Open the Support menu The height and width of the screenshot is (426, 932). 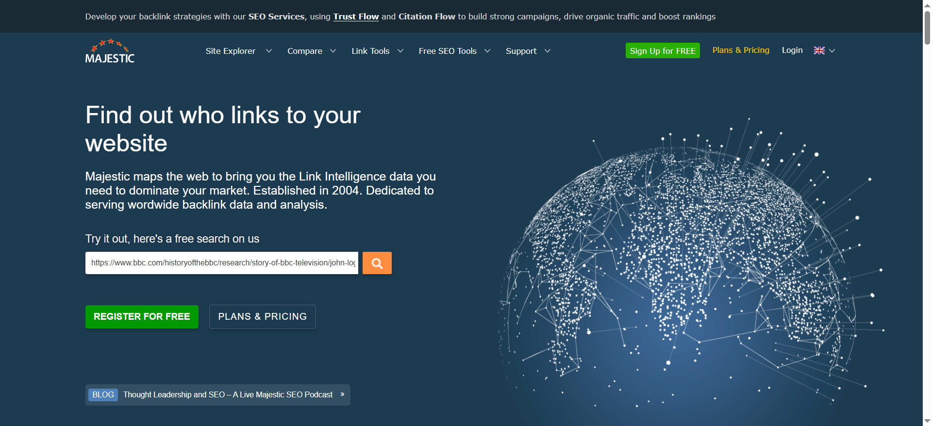[521, 51]
